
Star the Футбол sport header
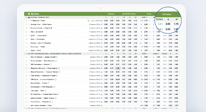point(26,14)
